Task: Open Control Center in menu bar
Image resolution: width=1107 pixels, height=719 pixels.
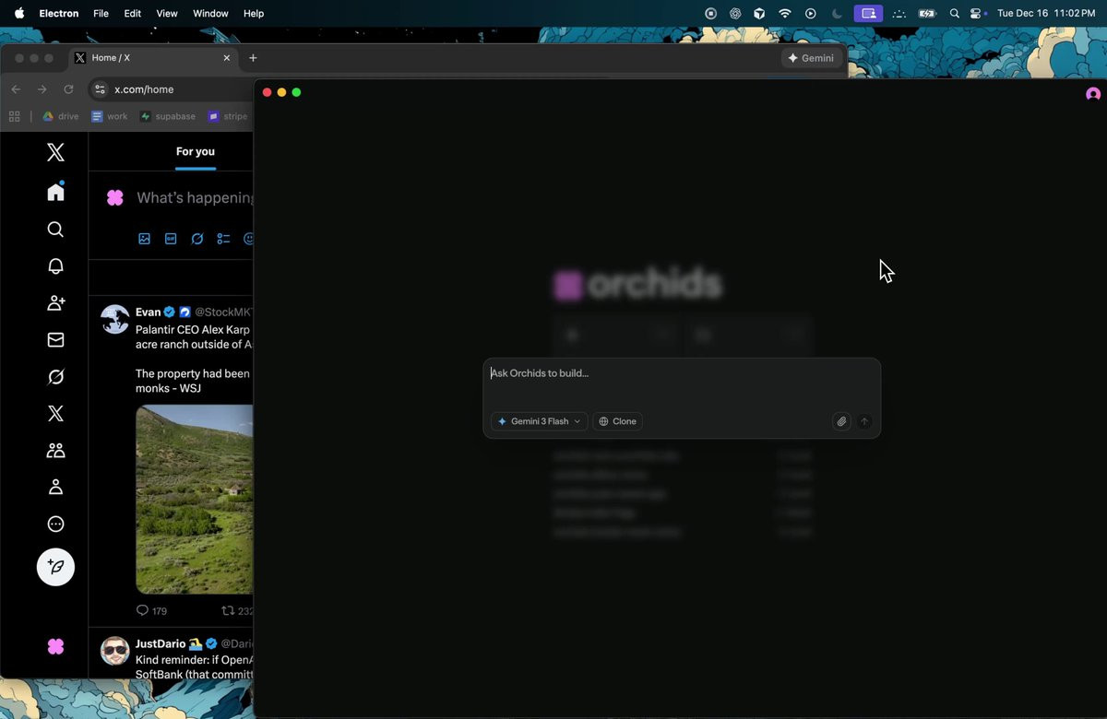Action: point(978,14)
